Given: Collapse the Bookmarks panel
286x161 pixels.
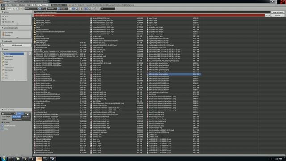Looking at the screenshot, I should (2, 41).
